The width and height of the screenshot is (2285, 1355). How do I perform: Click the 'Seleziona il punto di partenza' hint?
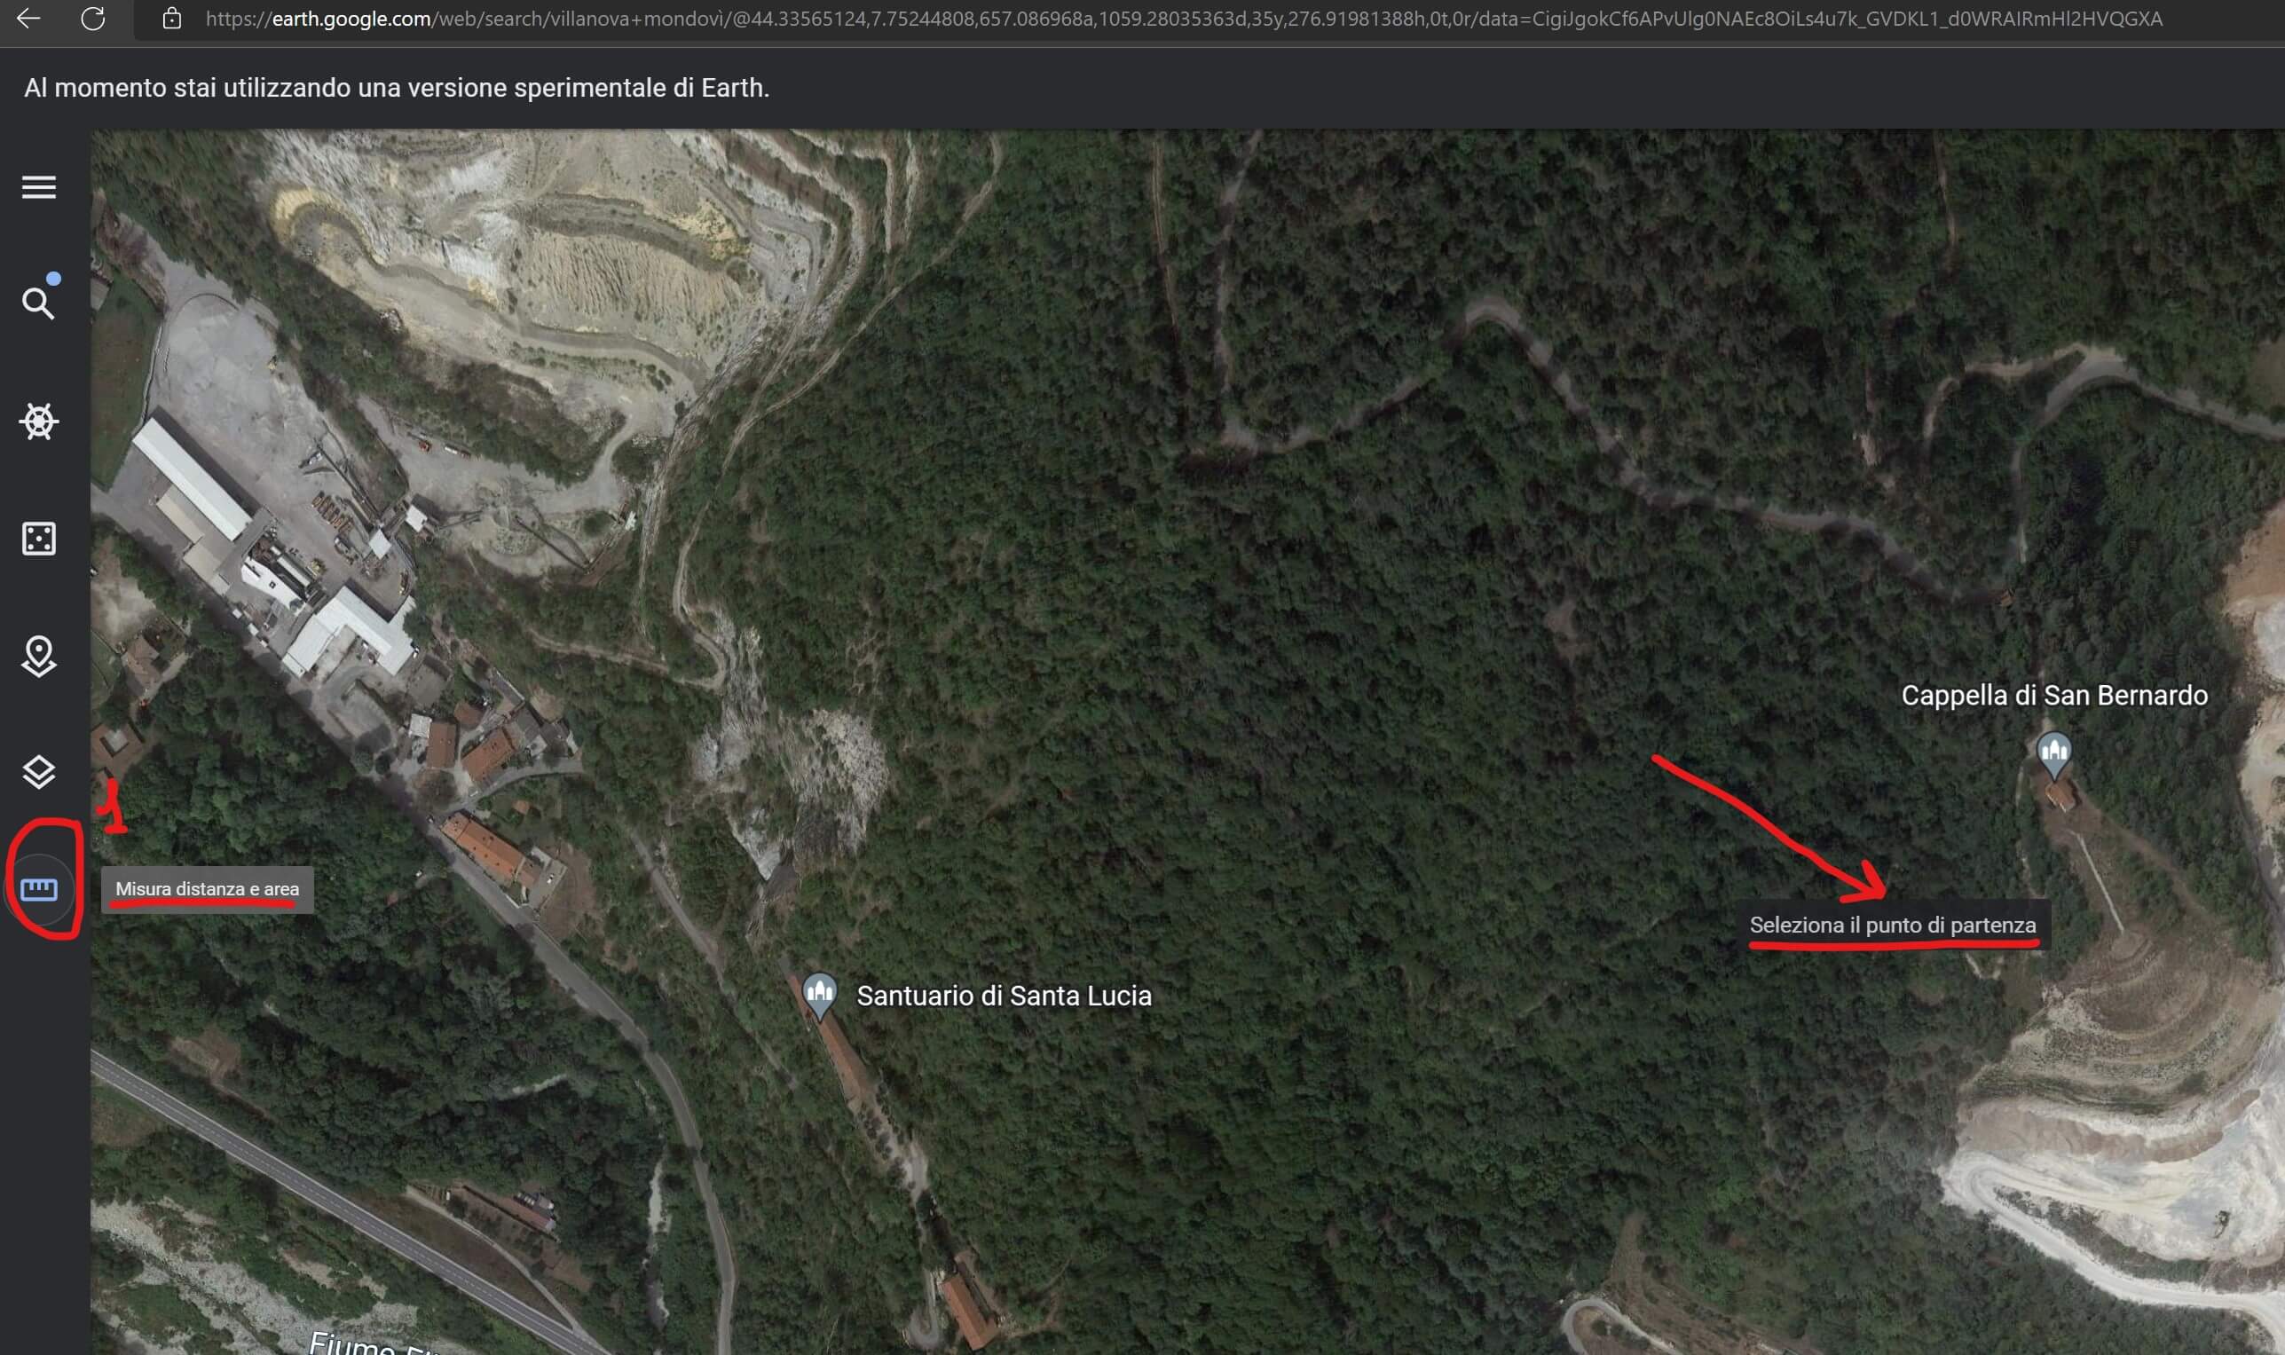1892,925
